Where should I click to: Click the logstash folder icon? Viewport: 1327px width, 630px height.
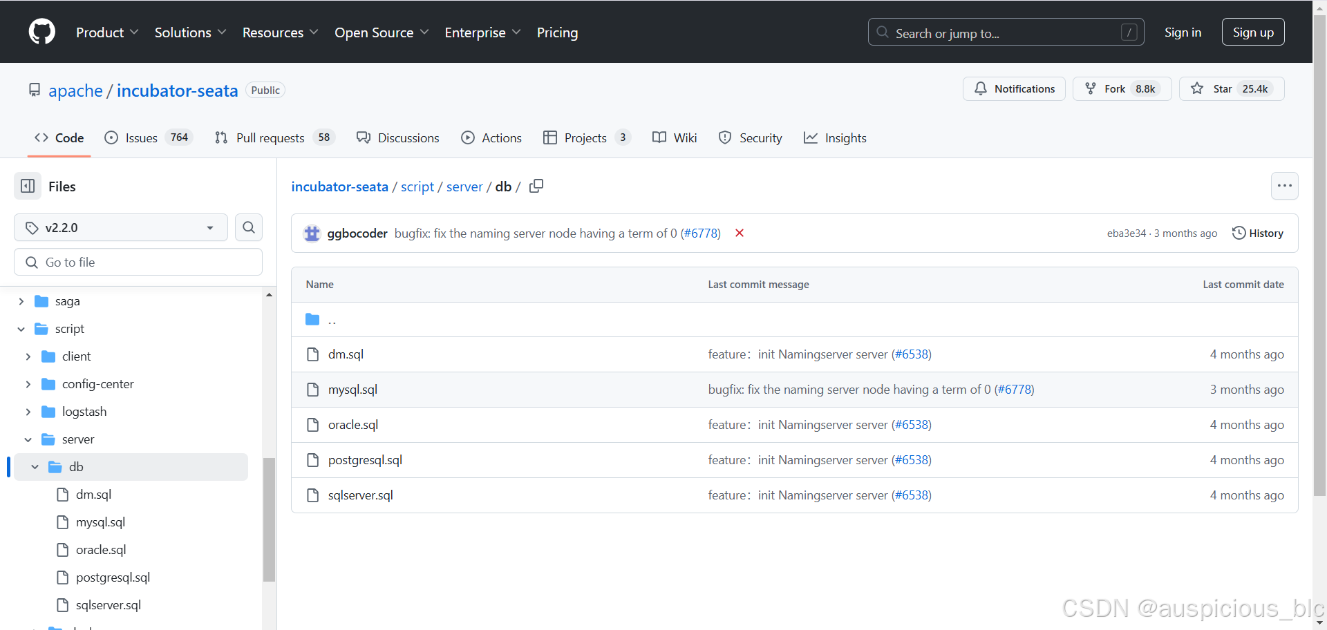click(x=48, y=412)
